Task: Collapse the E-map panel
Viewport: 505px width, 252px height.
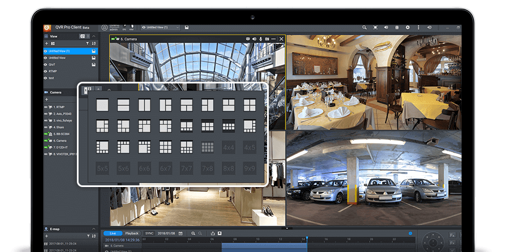Action: click(x=94, y=229)
